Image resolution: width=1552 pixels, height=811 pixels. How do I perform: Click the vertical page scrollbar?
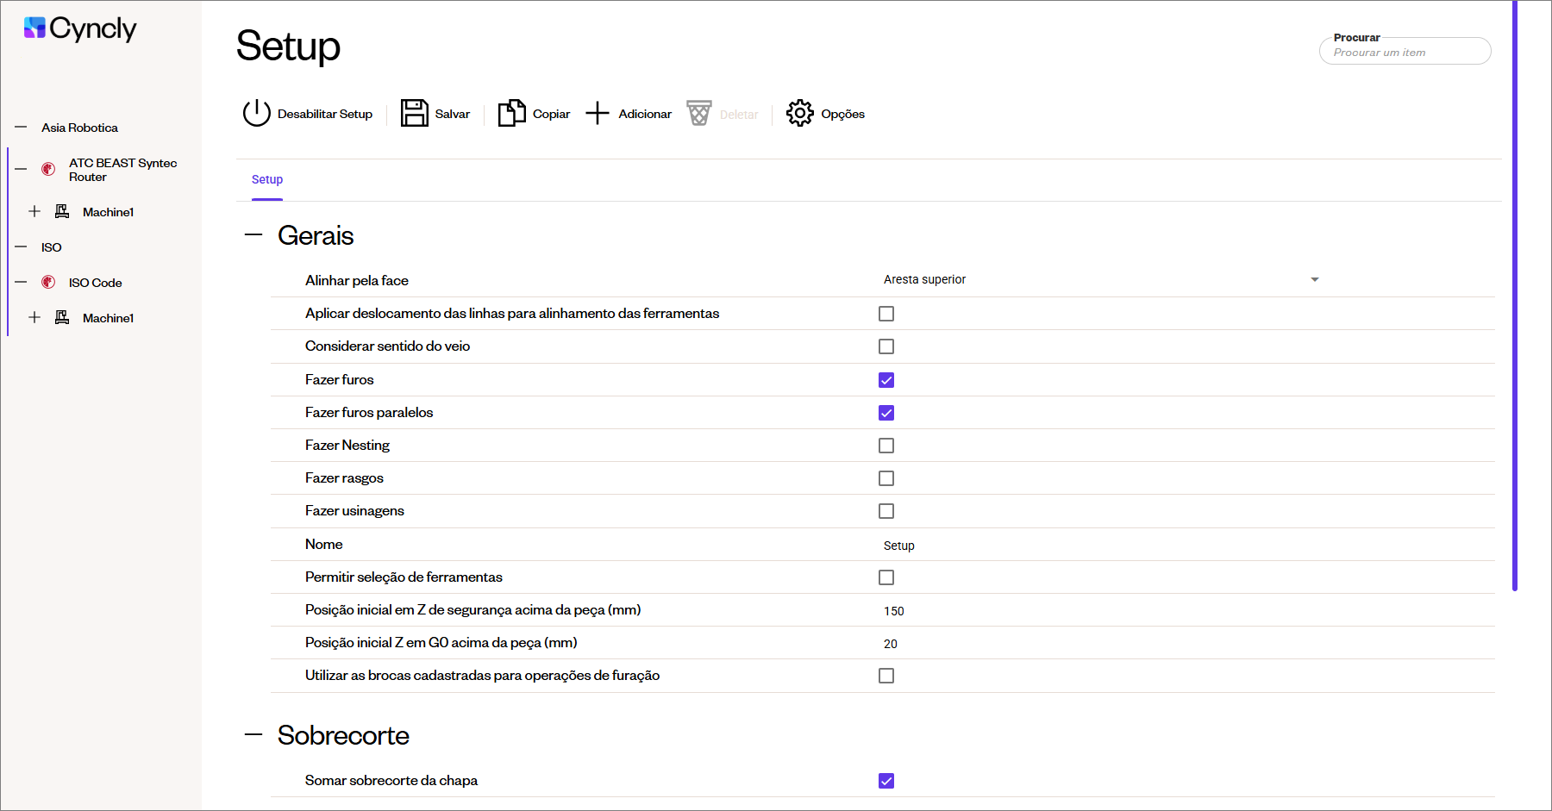[x=1514, y=293]
